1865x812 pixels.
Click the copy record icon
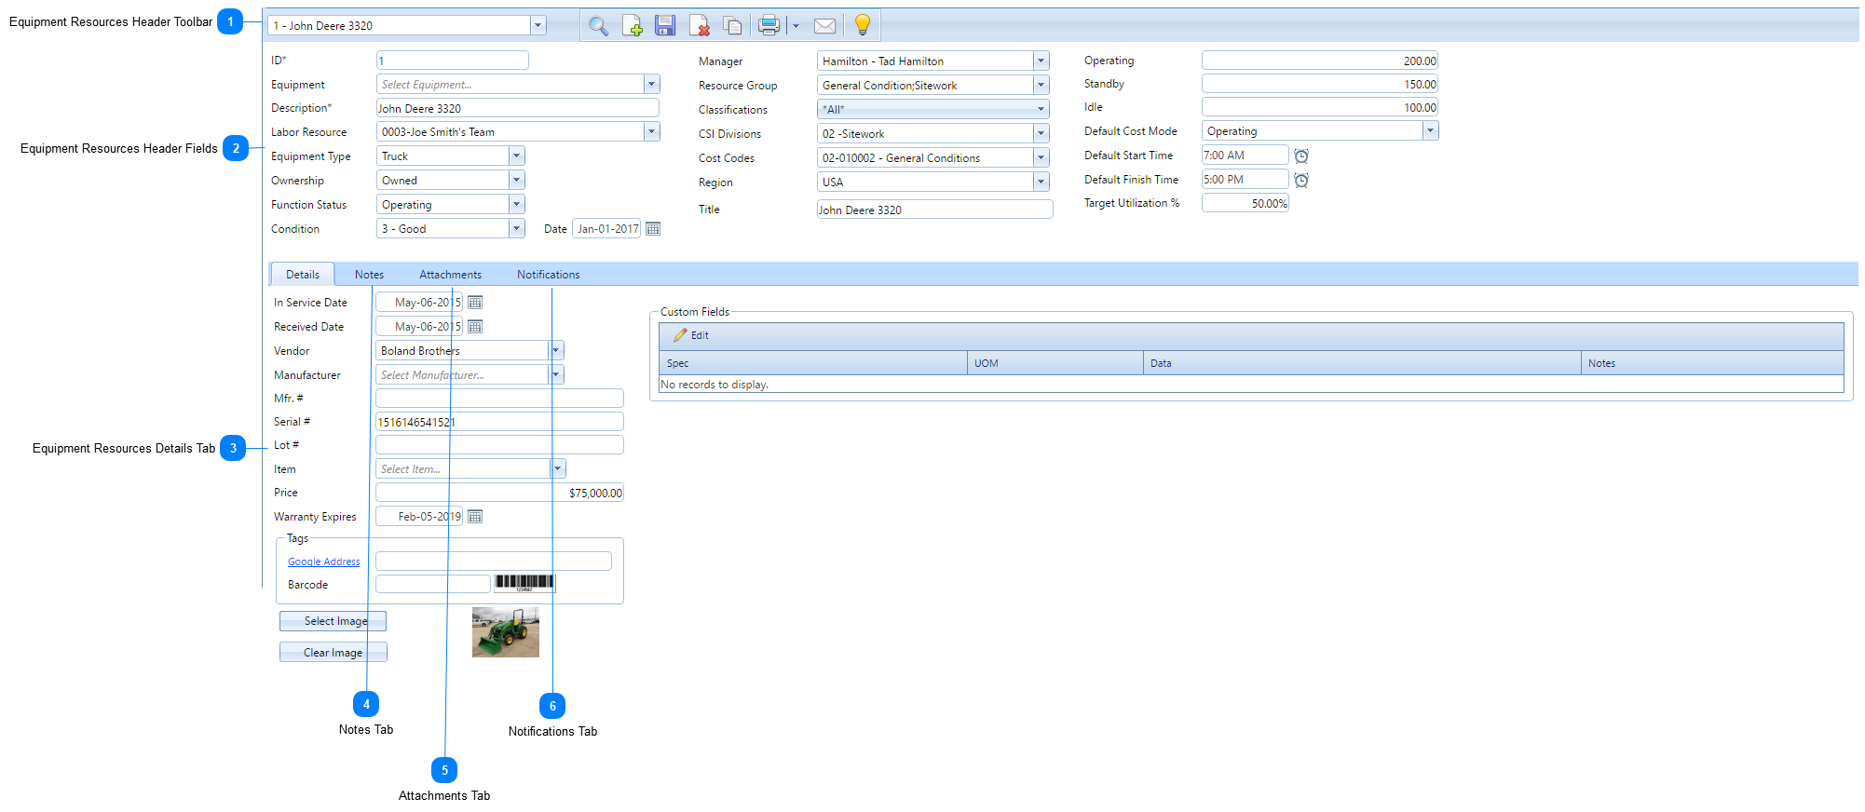[x=733, y=26]
